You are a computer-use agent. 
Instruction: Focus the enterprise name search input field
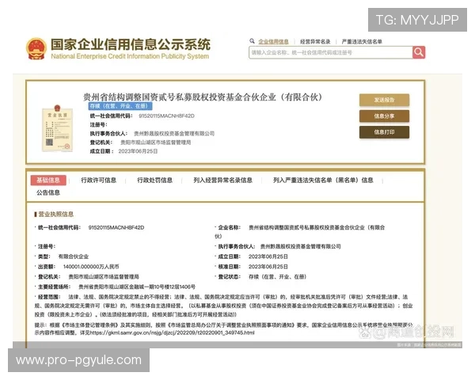[330, 52]
